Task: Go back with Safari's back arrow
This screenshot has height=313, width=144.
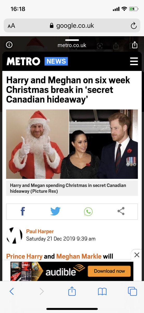Action: click(x=12, y=291)
